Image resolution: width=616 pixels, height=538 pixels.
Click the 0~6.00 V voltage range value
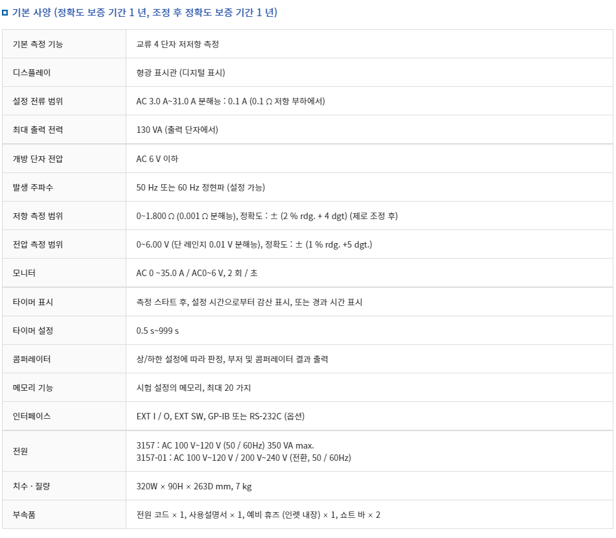(254, 244)
